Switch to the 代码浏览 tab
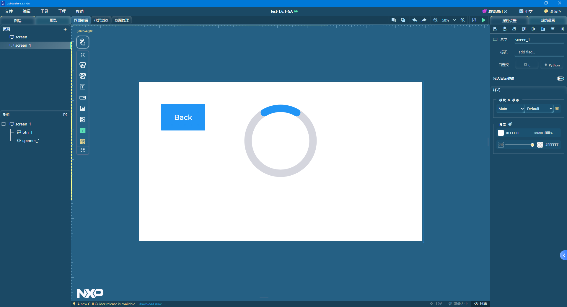The height and width of the screenshot is (307, 567). [101, 20]
